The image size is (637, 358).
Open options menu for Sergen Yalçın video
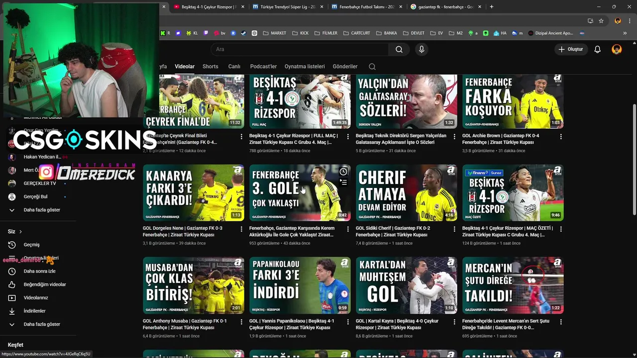pyautogui.click(x=454, y=136)
